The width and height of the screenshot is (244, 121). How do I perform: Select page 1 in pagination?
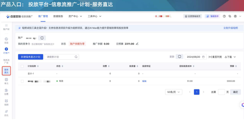pos(197,92)
